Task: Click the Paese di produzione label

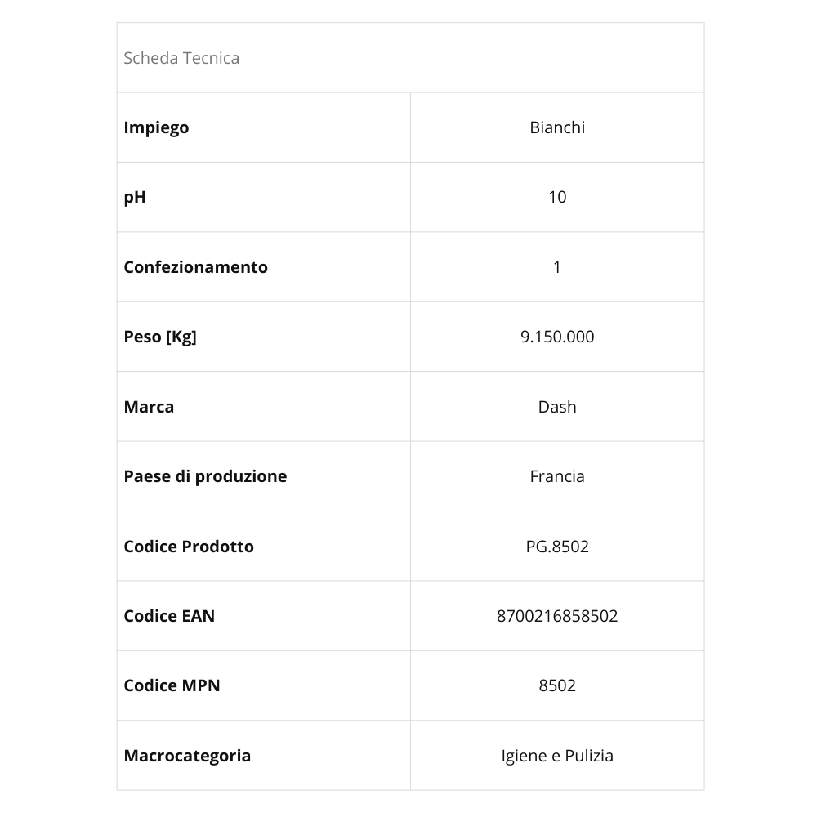Action: [x=205, y=476]
